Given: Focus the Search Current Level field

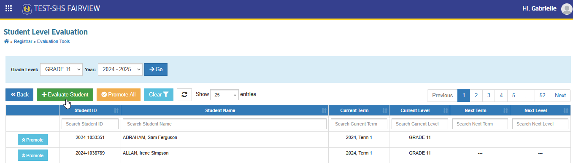Looking at the screenshot, I should click(420, 124).
